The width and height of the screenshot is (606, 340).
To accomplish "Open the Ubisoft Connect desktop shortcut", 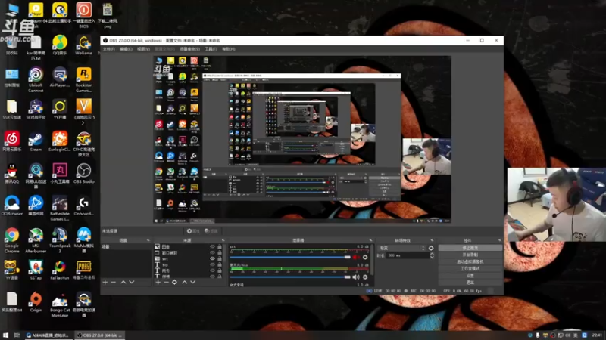I will 36,80.
